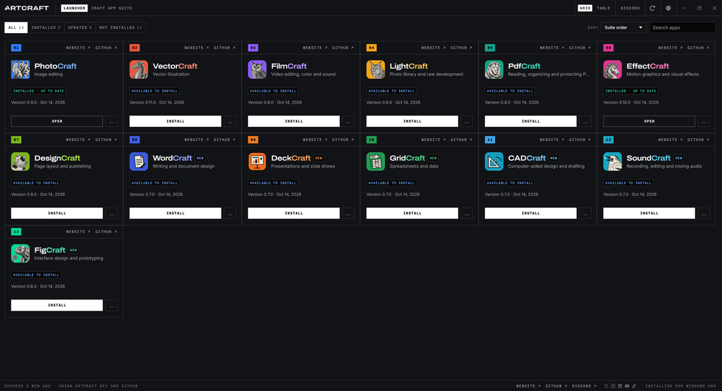722x391 pixels.
Task: Click the GridCraft spreadsheet app icon
Action: 376,161
